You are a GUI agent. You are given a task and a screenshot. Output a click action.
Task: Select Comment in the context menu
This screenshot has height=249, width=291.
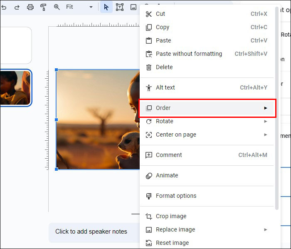pyautogui.click(x=207, y=155)
